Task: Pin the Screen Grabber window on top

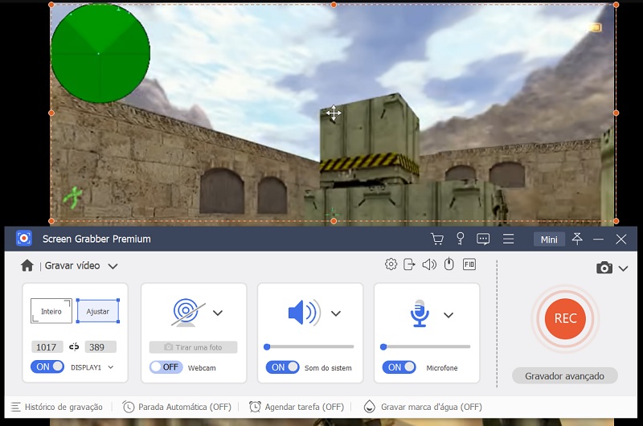Action: pyautogui.click(x=577, y=239)
